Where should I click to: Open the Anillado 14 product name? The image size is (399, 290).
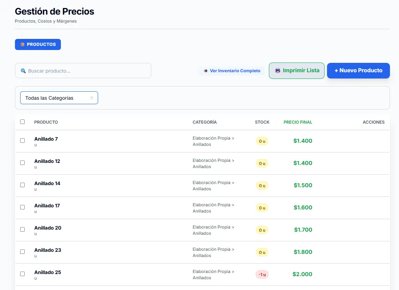(47, 183)
